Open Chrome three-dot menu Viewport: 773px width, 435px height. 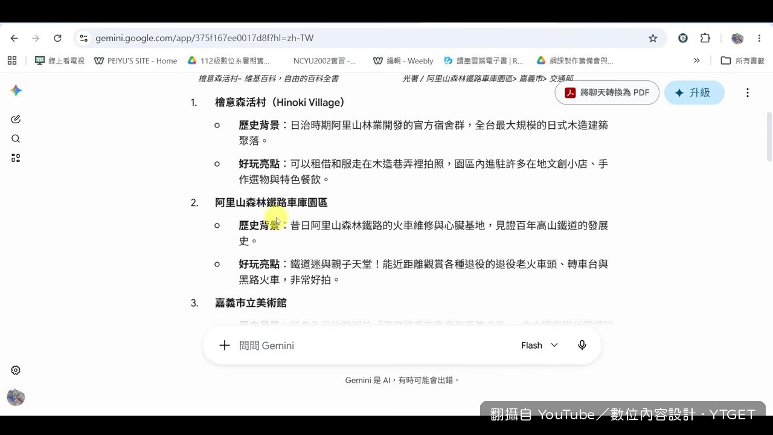coord(759,38)
